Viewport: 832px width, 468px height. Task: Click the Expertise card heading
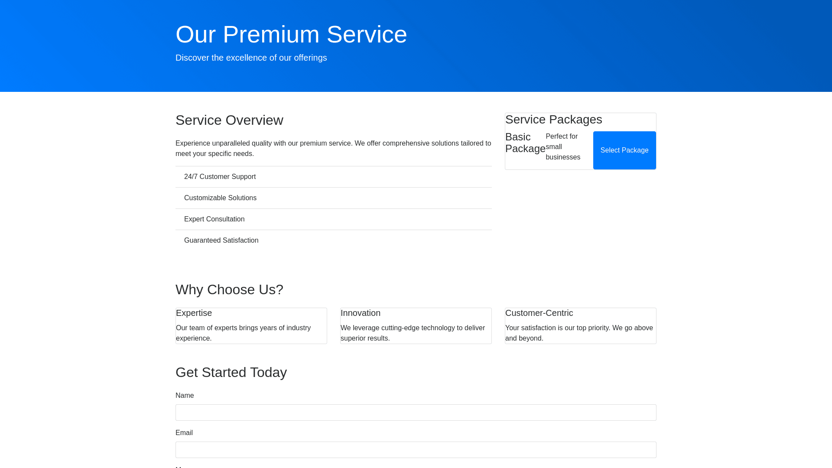tap(194, 313)
